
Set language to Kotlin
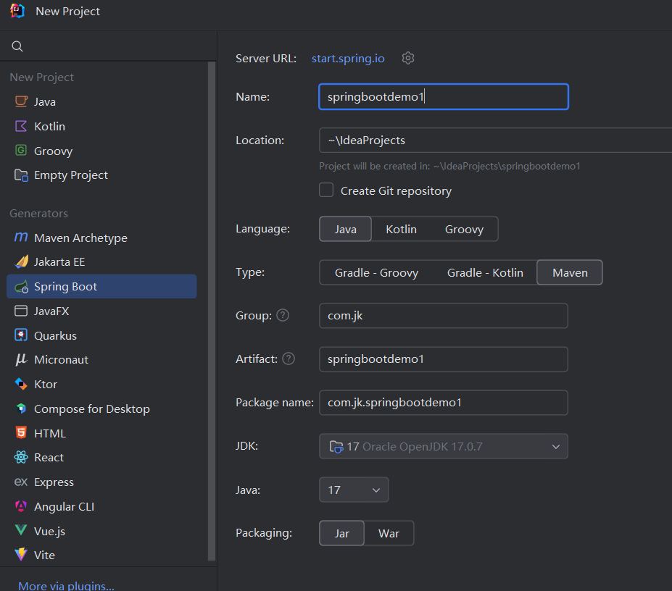click(401, 229)
